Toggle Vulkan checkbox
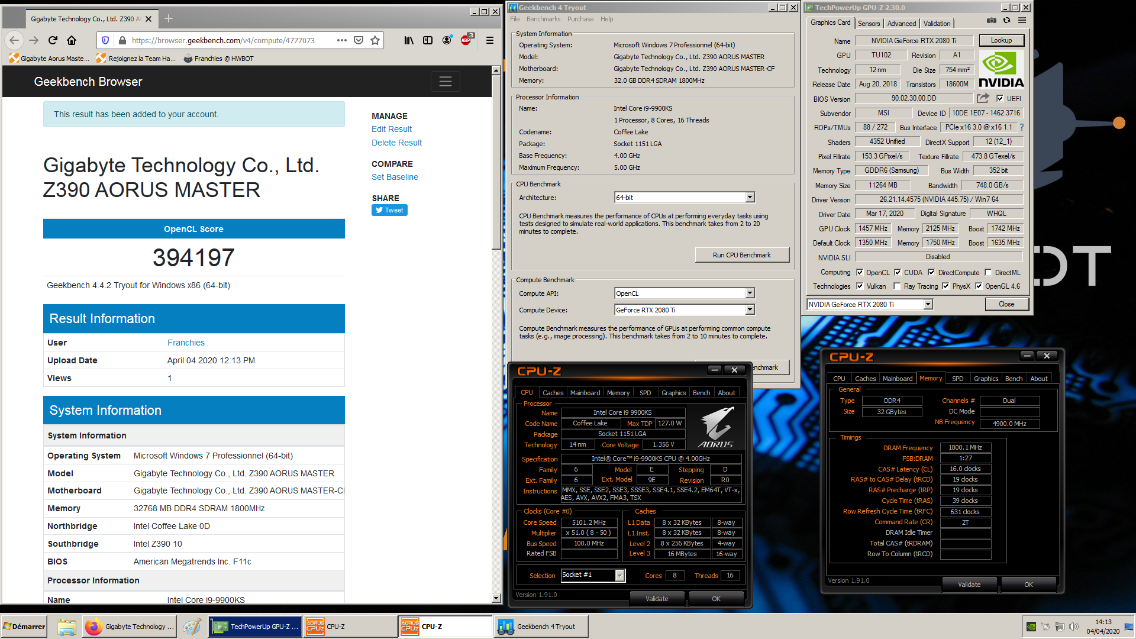The image size is (1136, 639). pyautogui.click(x=860, y=286)
